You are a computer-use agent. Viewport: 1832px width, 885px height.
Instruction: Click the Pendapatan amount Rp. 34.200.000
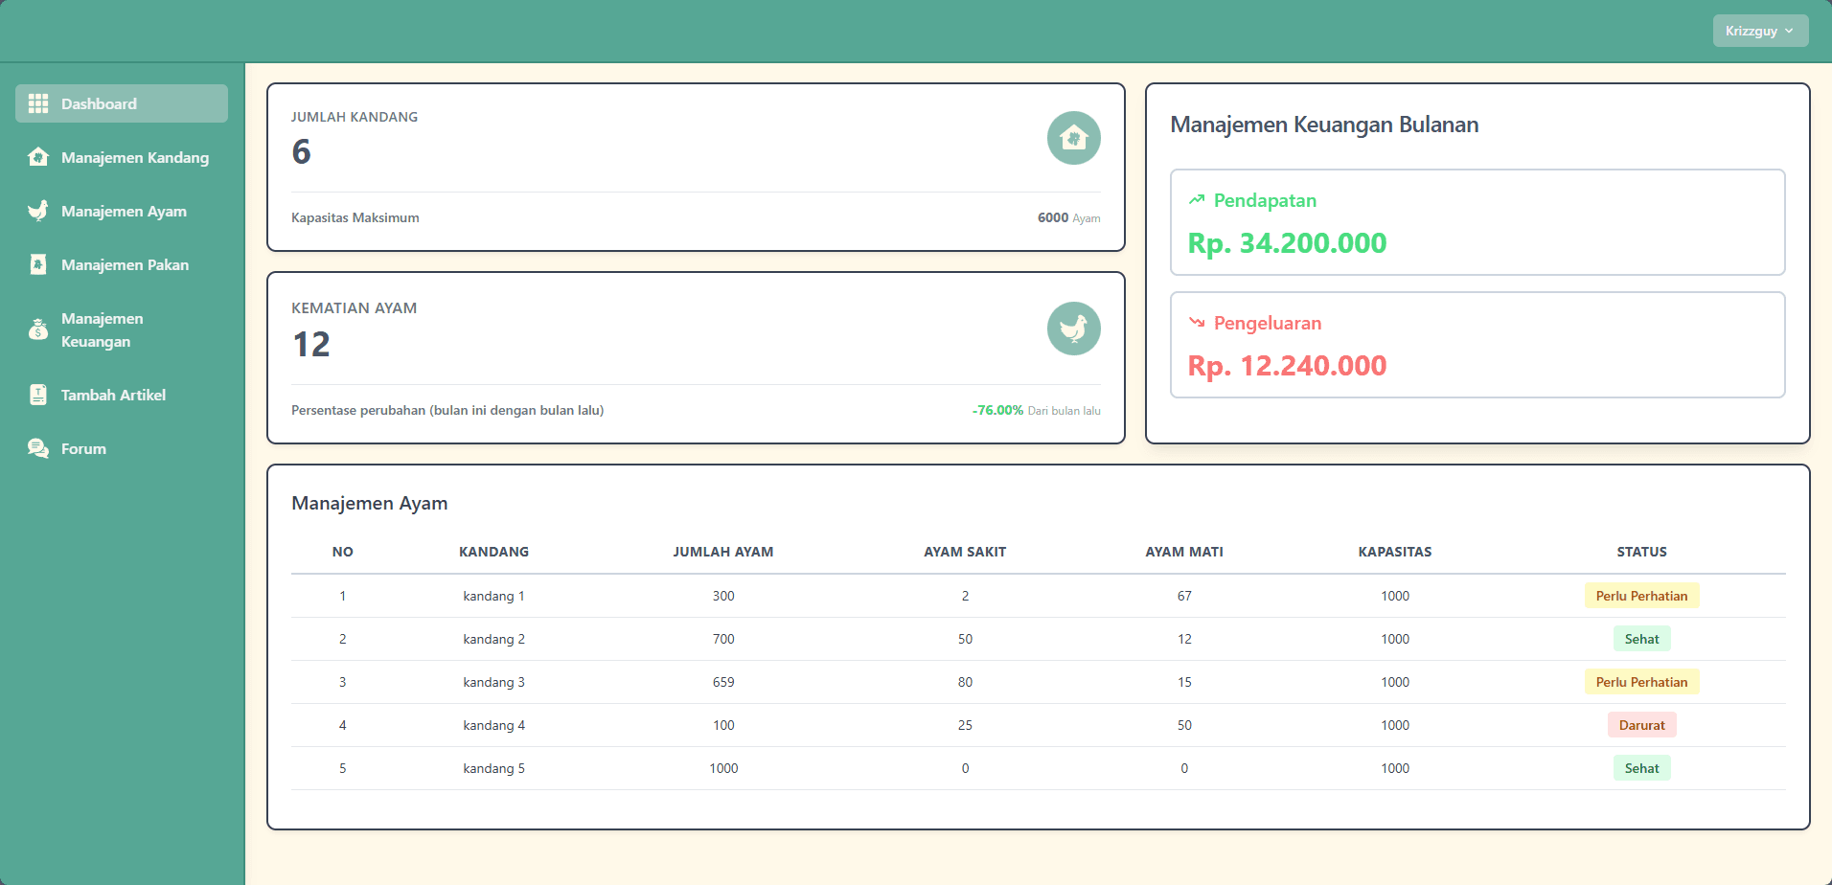point(1287,243)
